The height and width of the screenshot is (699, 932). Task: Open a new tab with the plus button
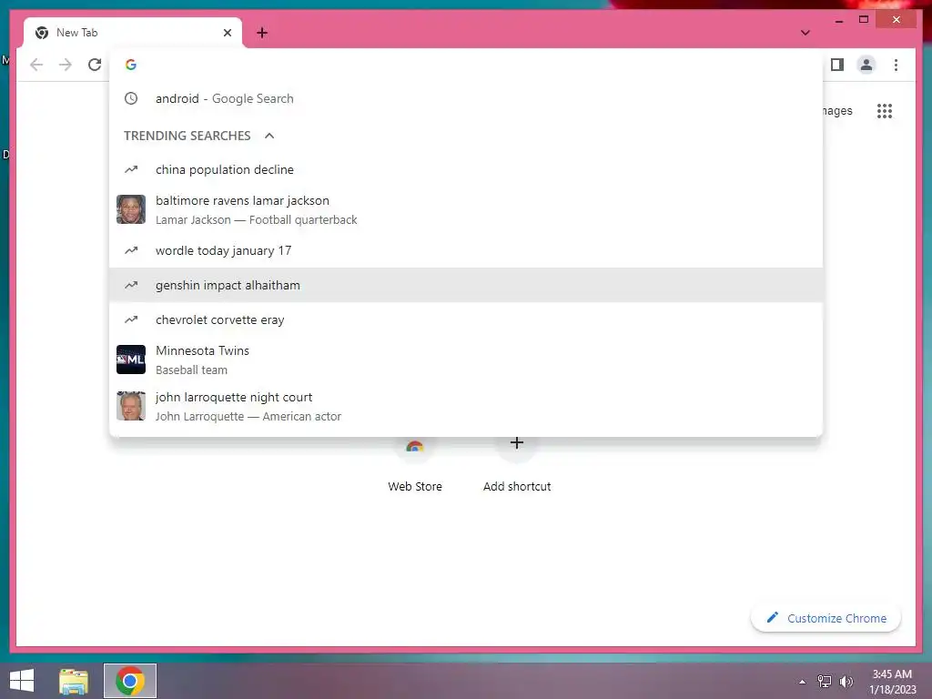[262, 33]
